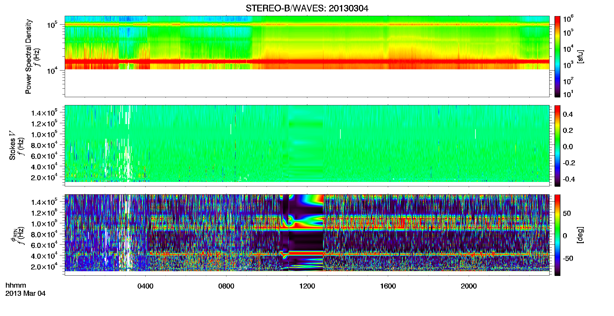Click the plot title STEREO-B/WAVES: 20130304
This screenshot has width=614, height=316.
tap(307, 8)
